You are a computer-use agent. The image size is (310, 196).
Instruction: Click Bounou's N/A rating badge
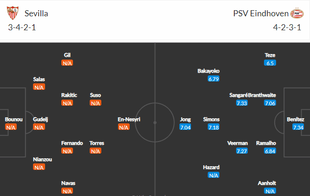coord(11,127)
